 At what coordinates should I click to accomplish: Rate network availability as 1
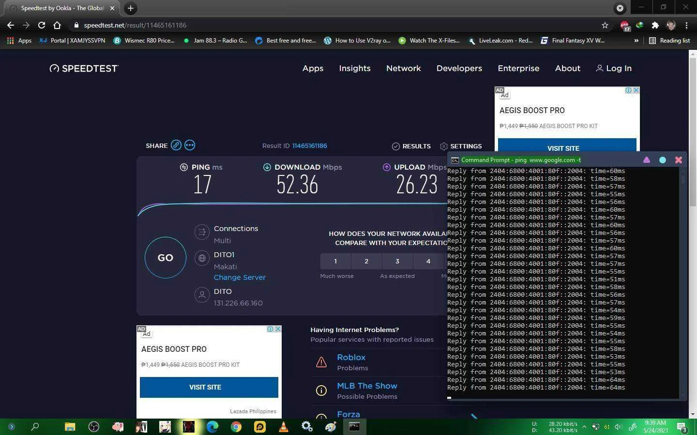[335, 261]
